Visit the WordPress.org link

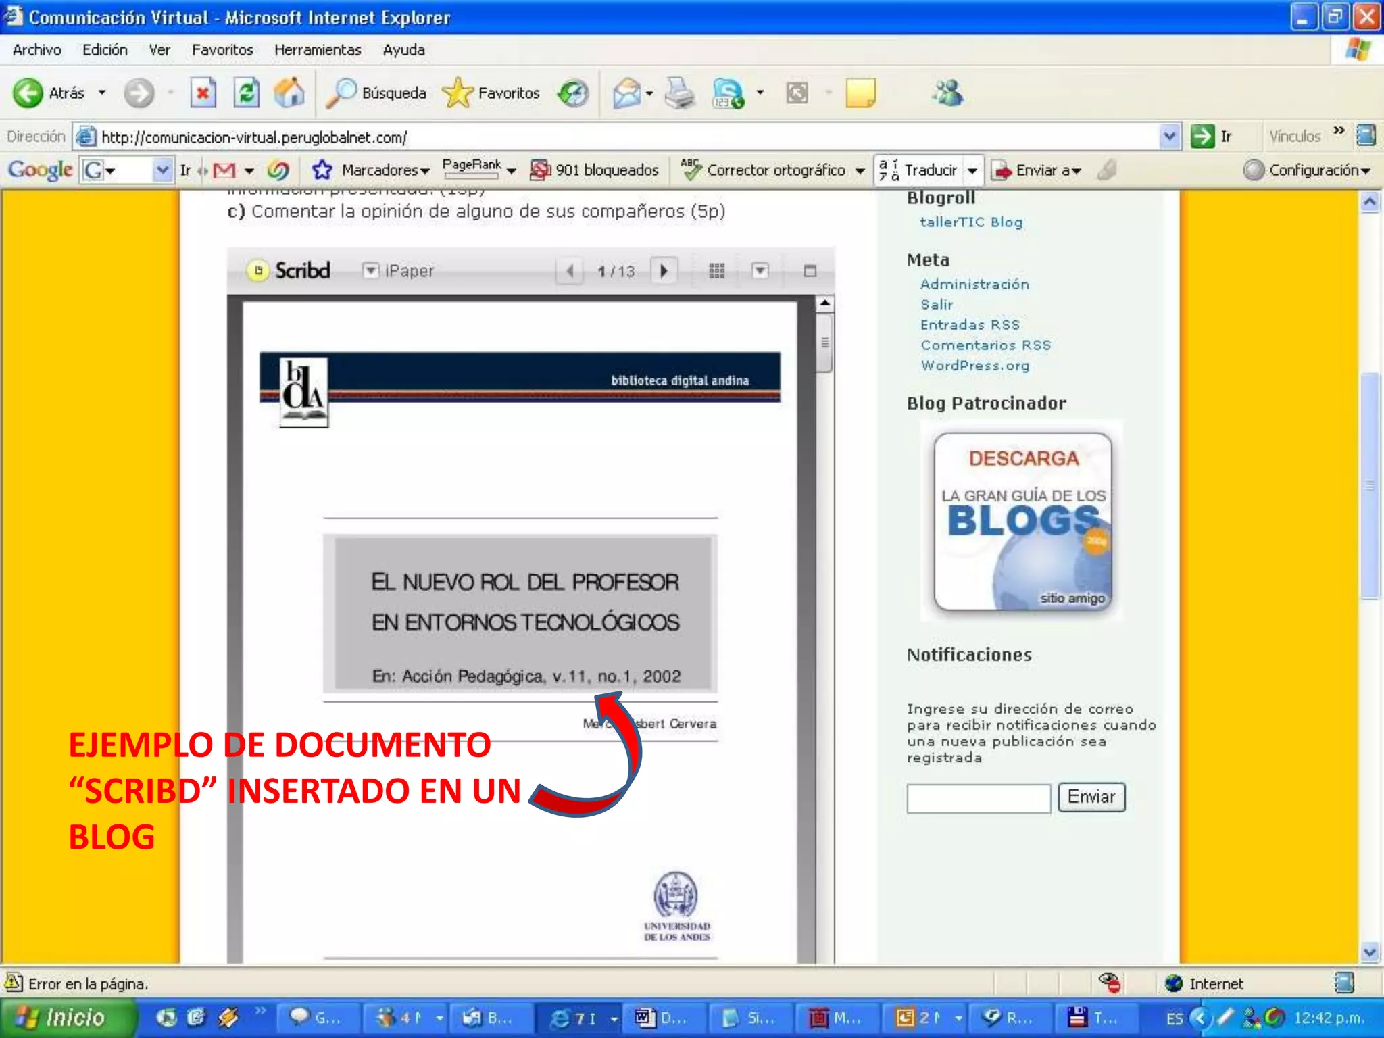coord(974,365)
